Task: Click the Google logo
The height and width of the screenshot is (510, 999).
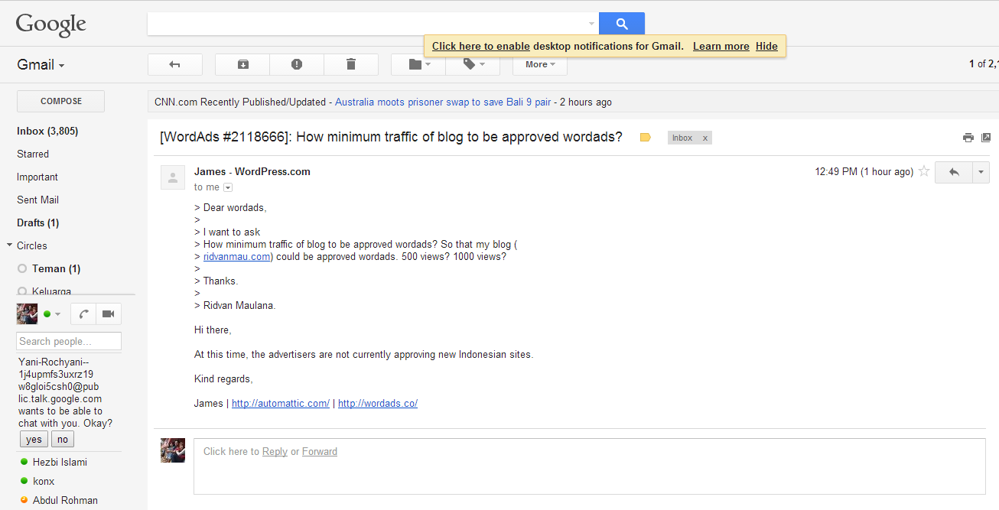Action: 51,24
